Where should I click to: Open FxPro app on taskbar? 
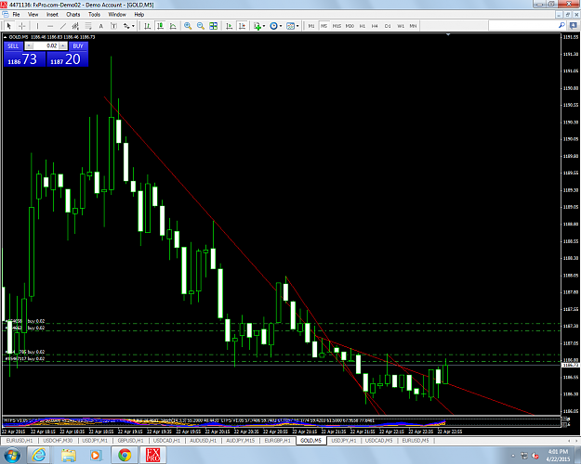point(153,455)
